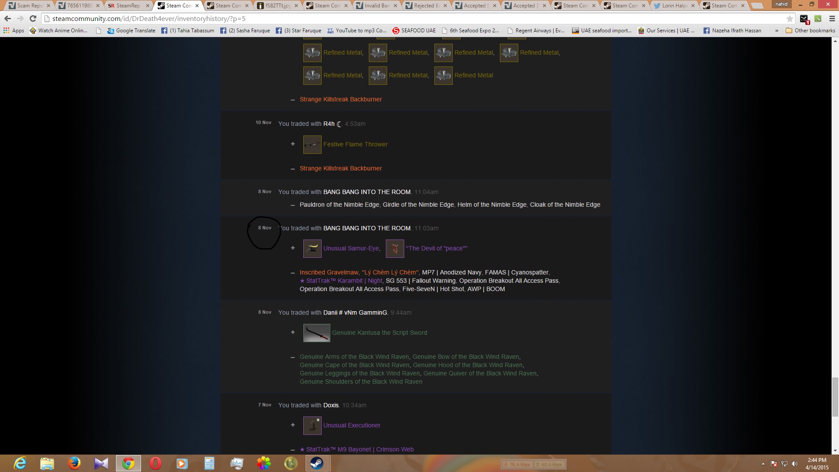Click the Festive Flame Thrower thumbnail
839x472 pixels.
pyautogui.click(x=312, y=145)
